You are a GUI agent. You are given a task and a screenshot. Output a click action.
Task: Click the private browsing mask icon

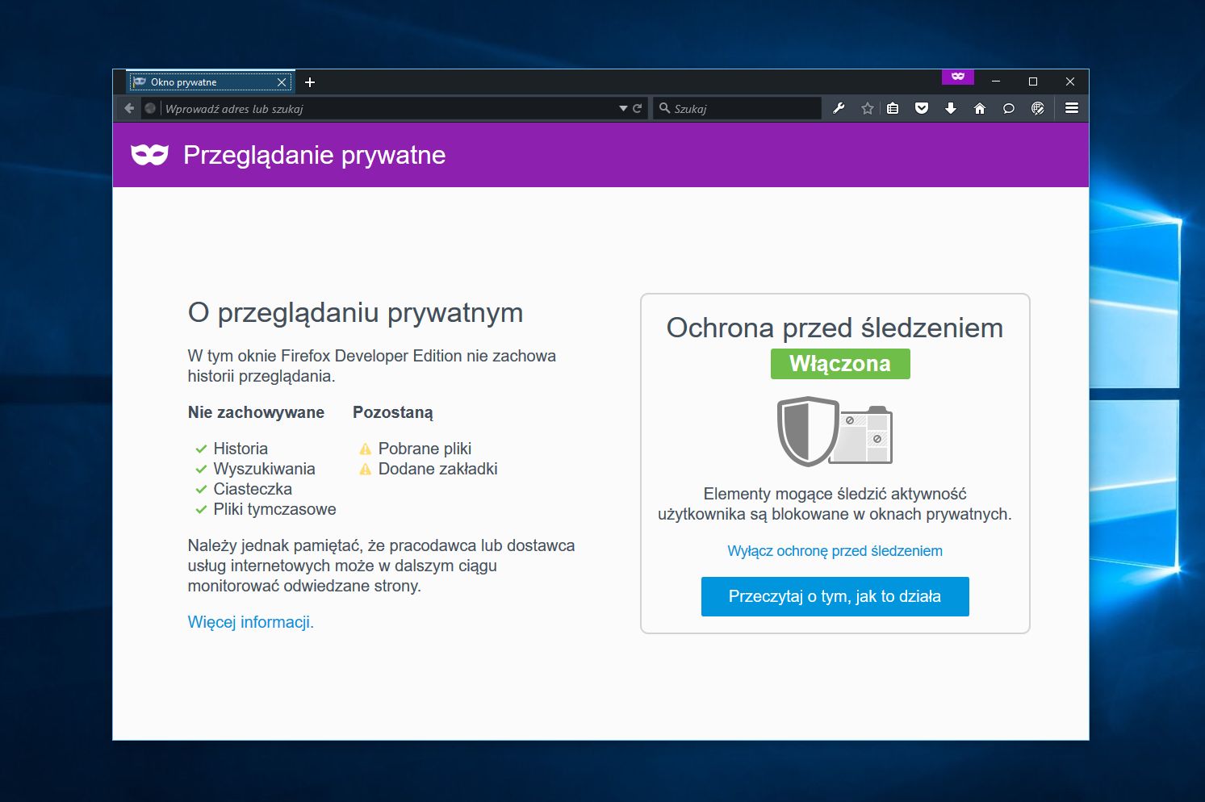(x=152, y=154)
